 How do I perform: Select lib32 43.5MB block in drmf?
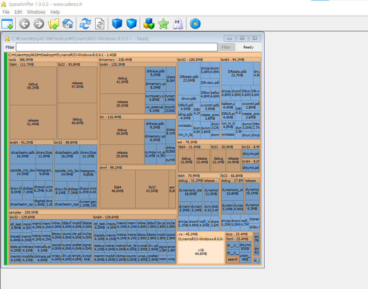152,189
